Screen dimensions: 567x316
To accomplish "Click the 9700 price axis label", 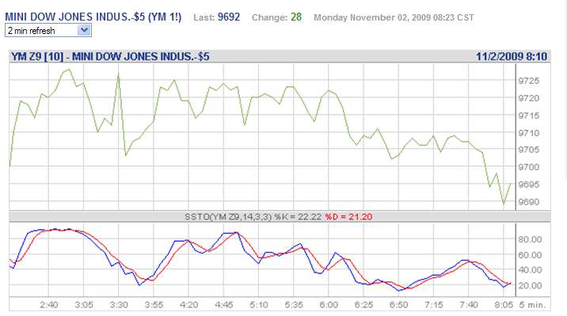I will (x=529, y=167).
